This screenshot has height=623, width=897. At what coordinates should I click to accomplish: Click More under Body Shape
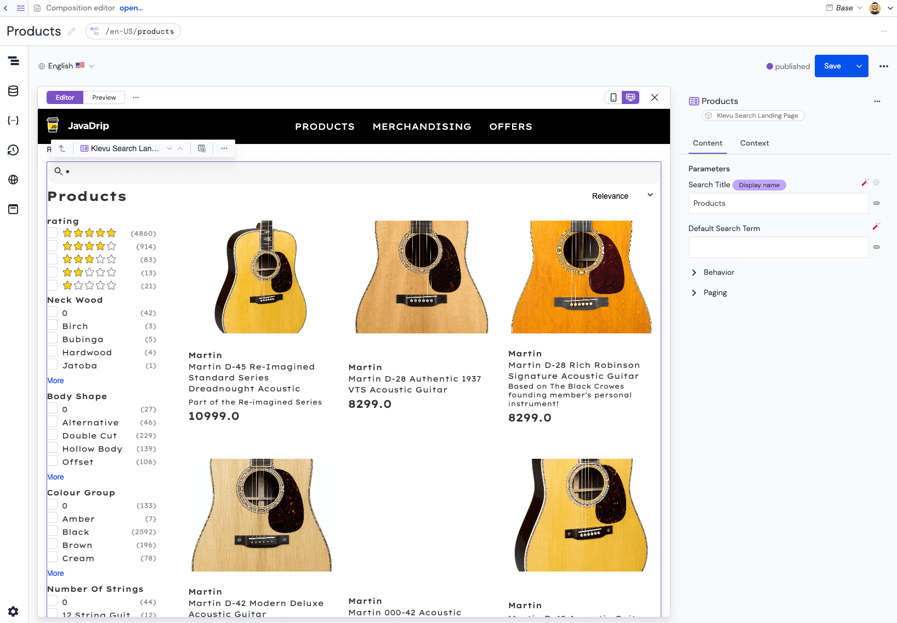55,477
